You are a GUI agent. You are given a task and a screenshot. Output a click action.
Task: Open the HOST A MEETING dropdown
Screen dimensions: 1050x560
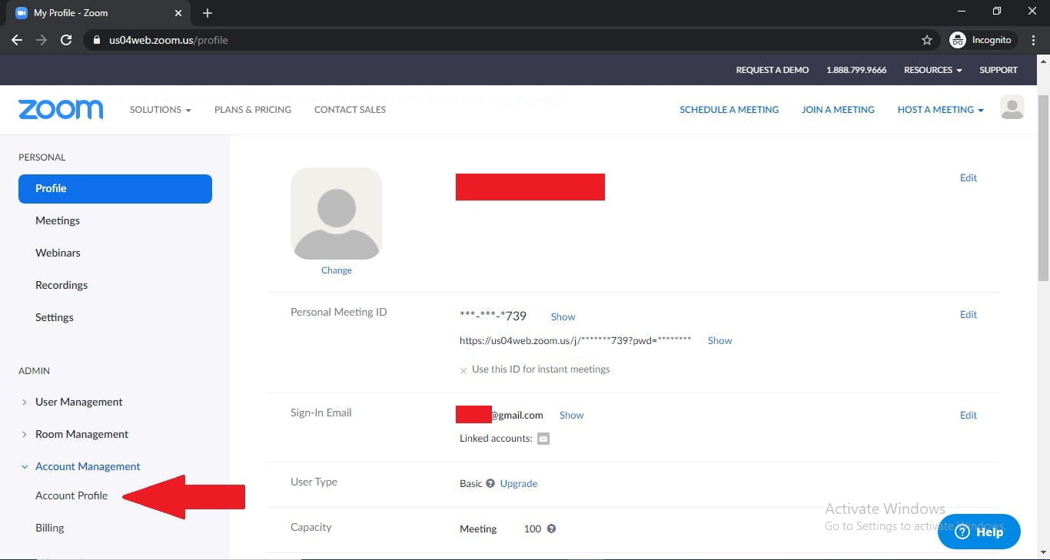(x=939, y=109)
